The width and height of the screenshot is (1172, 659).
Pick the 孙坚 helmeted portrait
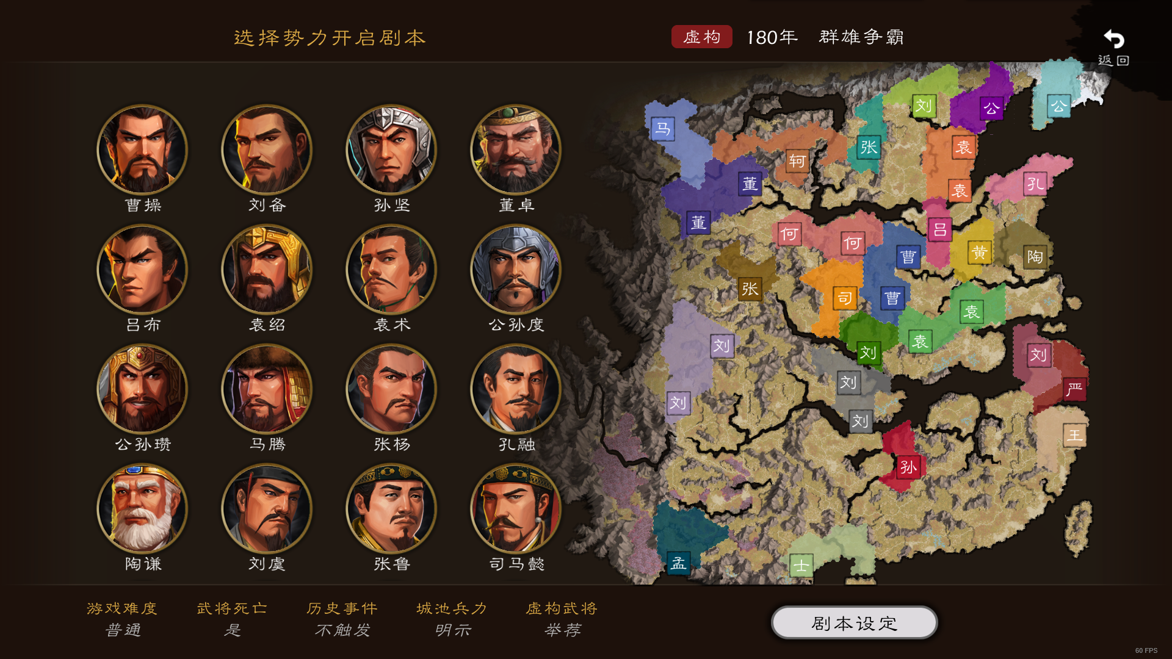[x=391, y=149]
